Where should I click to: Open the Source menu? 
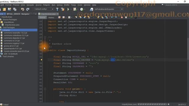38,5
